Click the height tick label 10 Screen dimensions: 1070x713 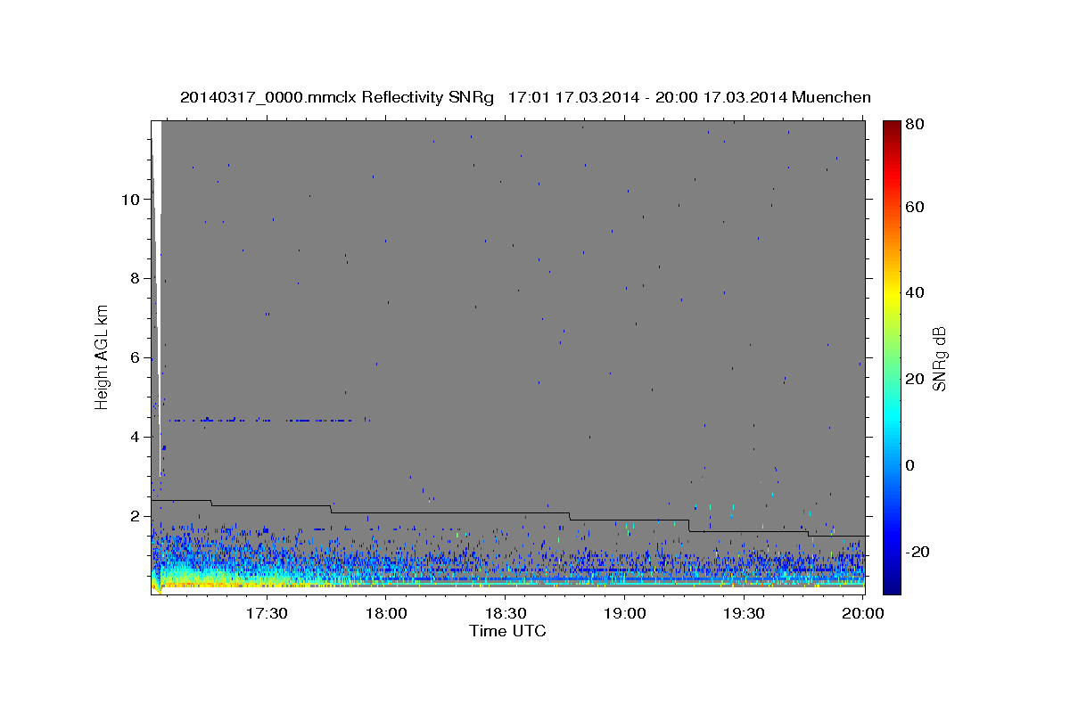(130, 199)
